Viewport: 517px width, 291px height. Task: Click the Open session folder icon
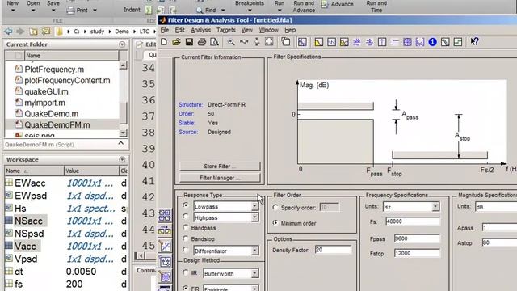point(176,42)
